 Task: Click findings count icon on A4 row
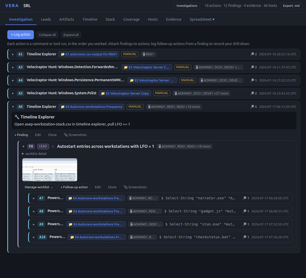(253, 81)
